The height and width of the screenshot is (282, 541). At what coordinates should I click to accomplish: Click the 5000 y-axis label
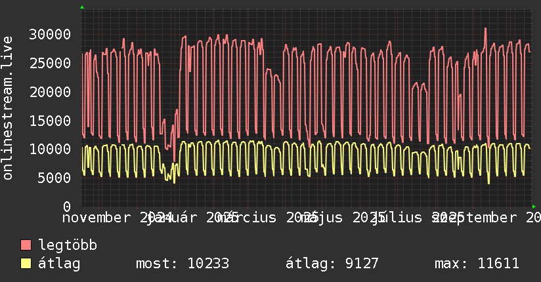[x=54, y=178]
